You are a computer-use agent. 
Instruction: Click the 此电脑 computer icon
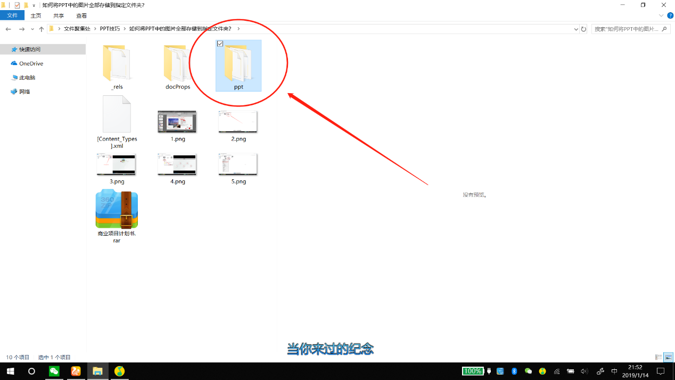click(x=14, y=78)
